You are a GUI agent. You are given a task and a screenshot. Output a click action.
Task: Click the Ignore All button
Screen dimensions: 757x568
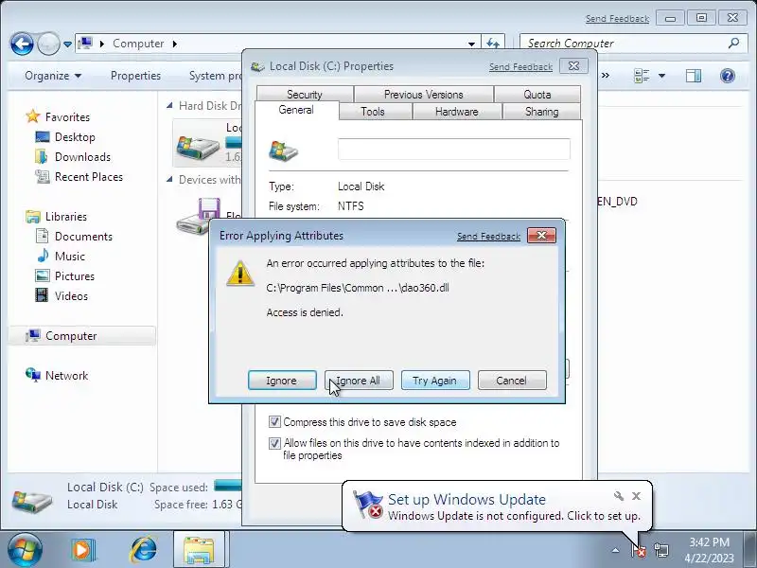(x=359, y=381)
